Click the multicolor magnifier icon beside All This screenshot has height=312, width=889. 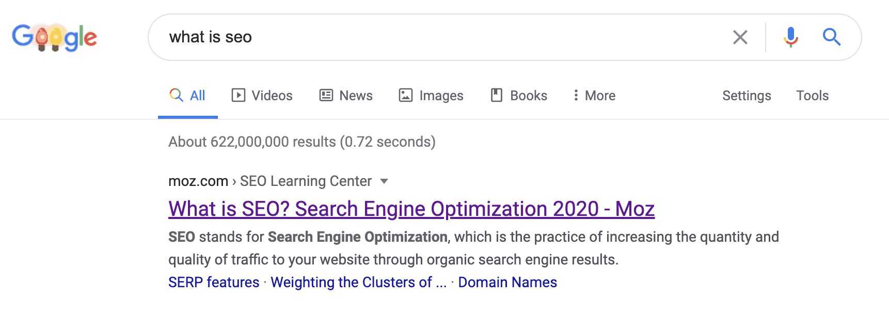coord(176,95)
